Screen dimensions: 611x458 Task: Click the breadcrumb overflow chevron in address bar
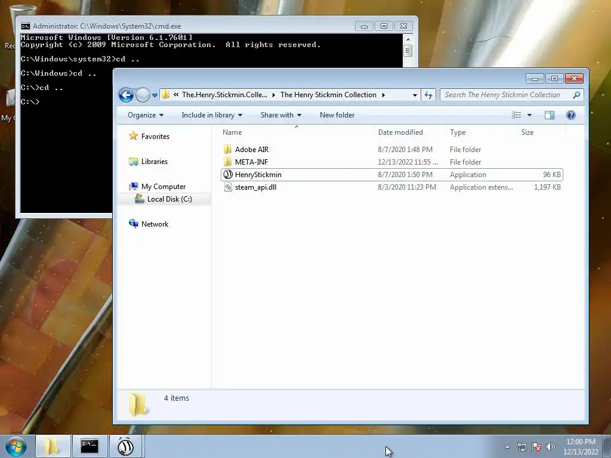176,95
